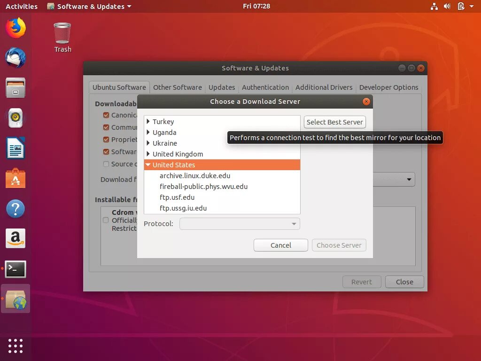
Task: Open Firefox from the dock
Action: 16,28
